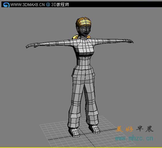The height and width of the screenshot is (148, 162).
Task: Click the character's waist section
Action: (x=84, y=61)
